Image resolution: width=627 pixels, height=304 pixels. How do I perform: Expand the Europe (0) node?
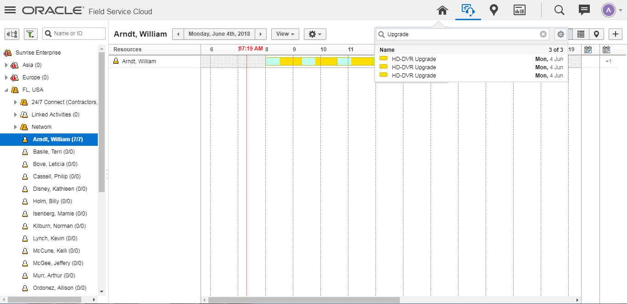(x=6, y=77)
